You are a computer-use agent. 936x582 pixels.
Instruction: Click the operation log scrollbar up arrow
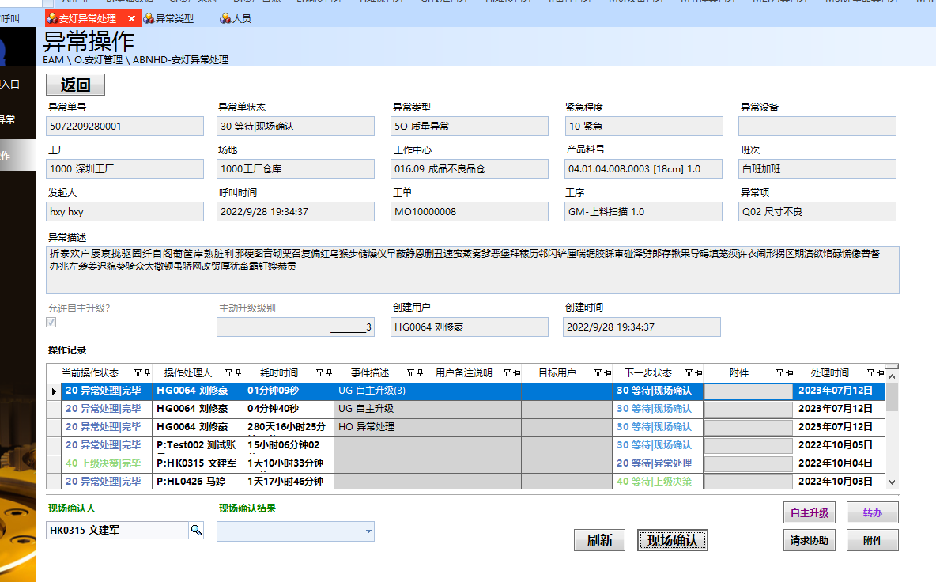point(892,376)
